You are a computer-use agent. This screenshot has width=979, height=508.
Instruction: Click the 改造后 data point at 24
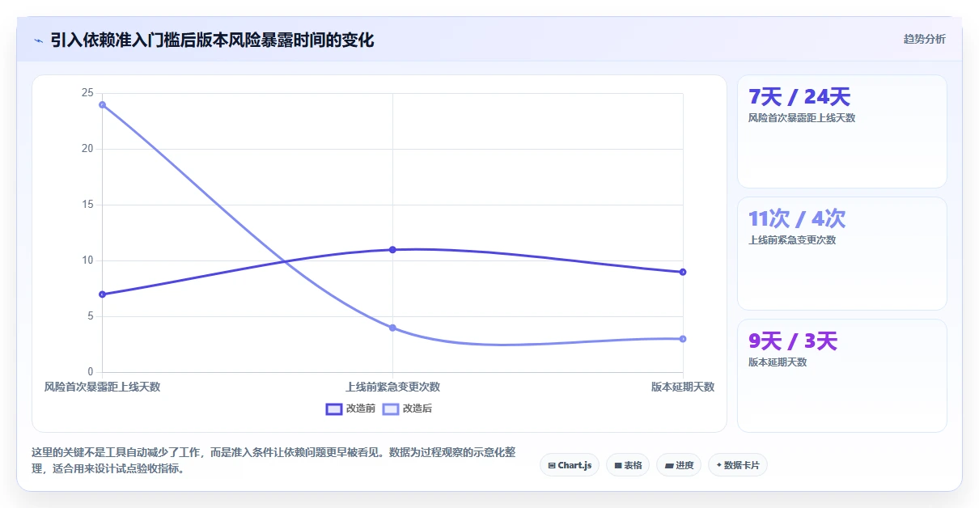coord(102,104)
